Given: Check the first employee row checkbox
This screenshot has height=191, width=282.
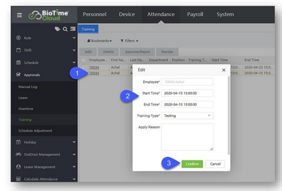Looking at the screenshot, I should pyautogui.click(x=83, y=66).
